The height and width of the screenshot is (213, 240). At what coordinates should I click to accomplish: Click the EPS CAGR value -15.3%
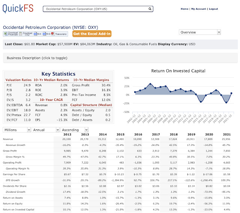[62, 120]
